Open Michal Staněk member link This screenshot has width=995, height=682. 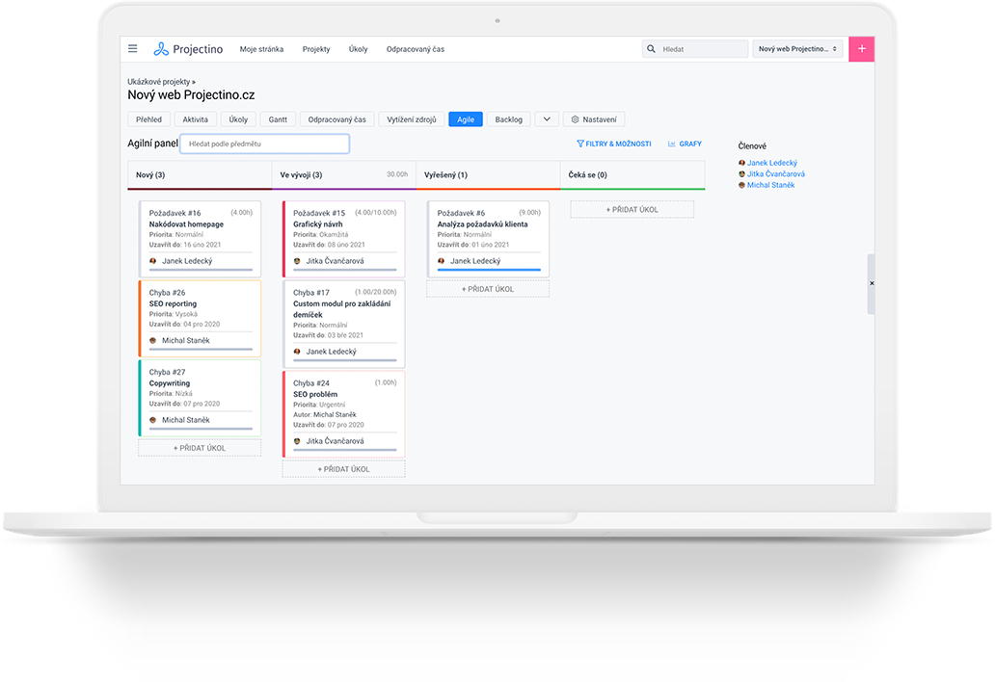(x=771, y=185)
